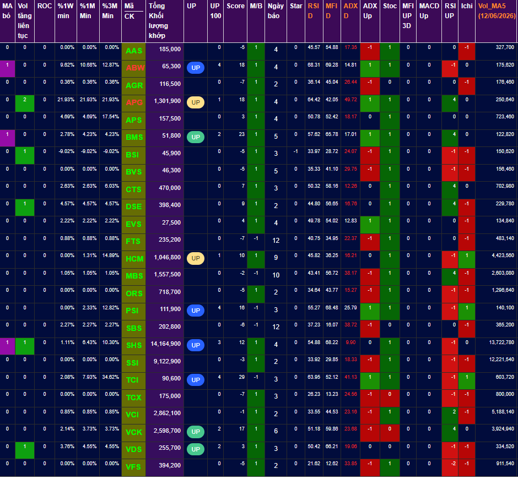Open the BVS stock ticker
This screenshot has height=479, width=518.
134,172
